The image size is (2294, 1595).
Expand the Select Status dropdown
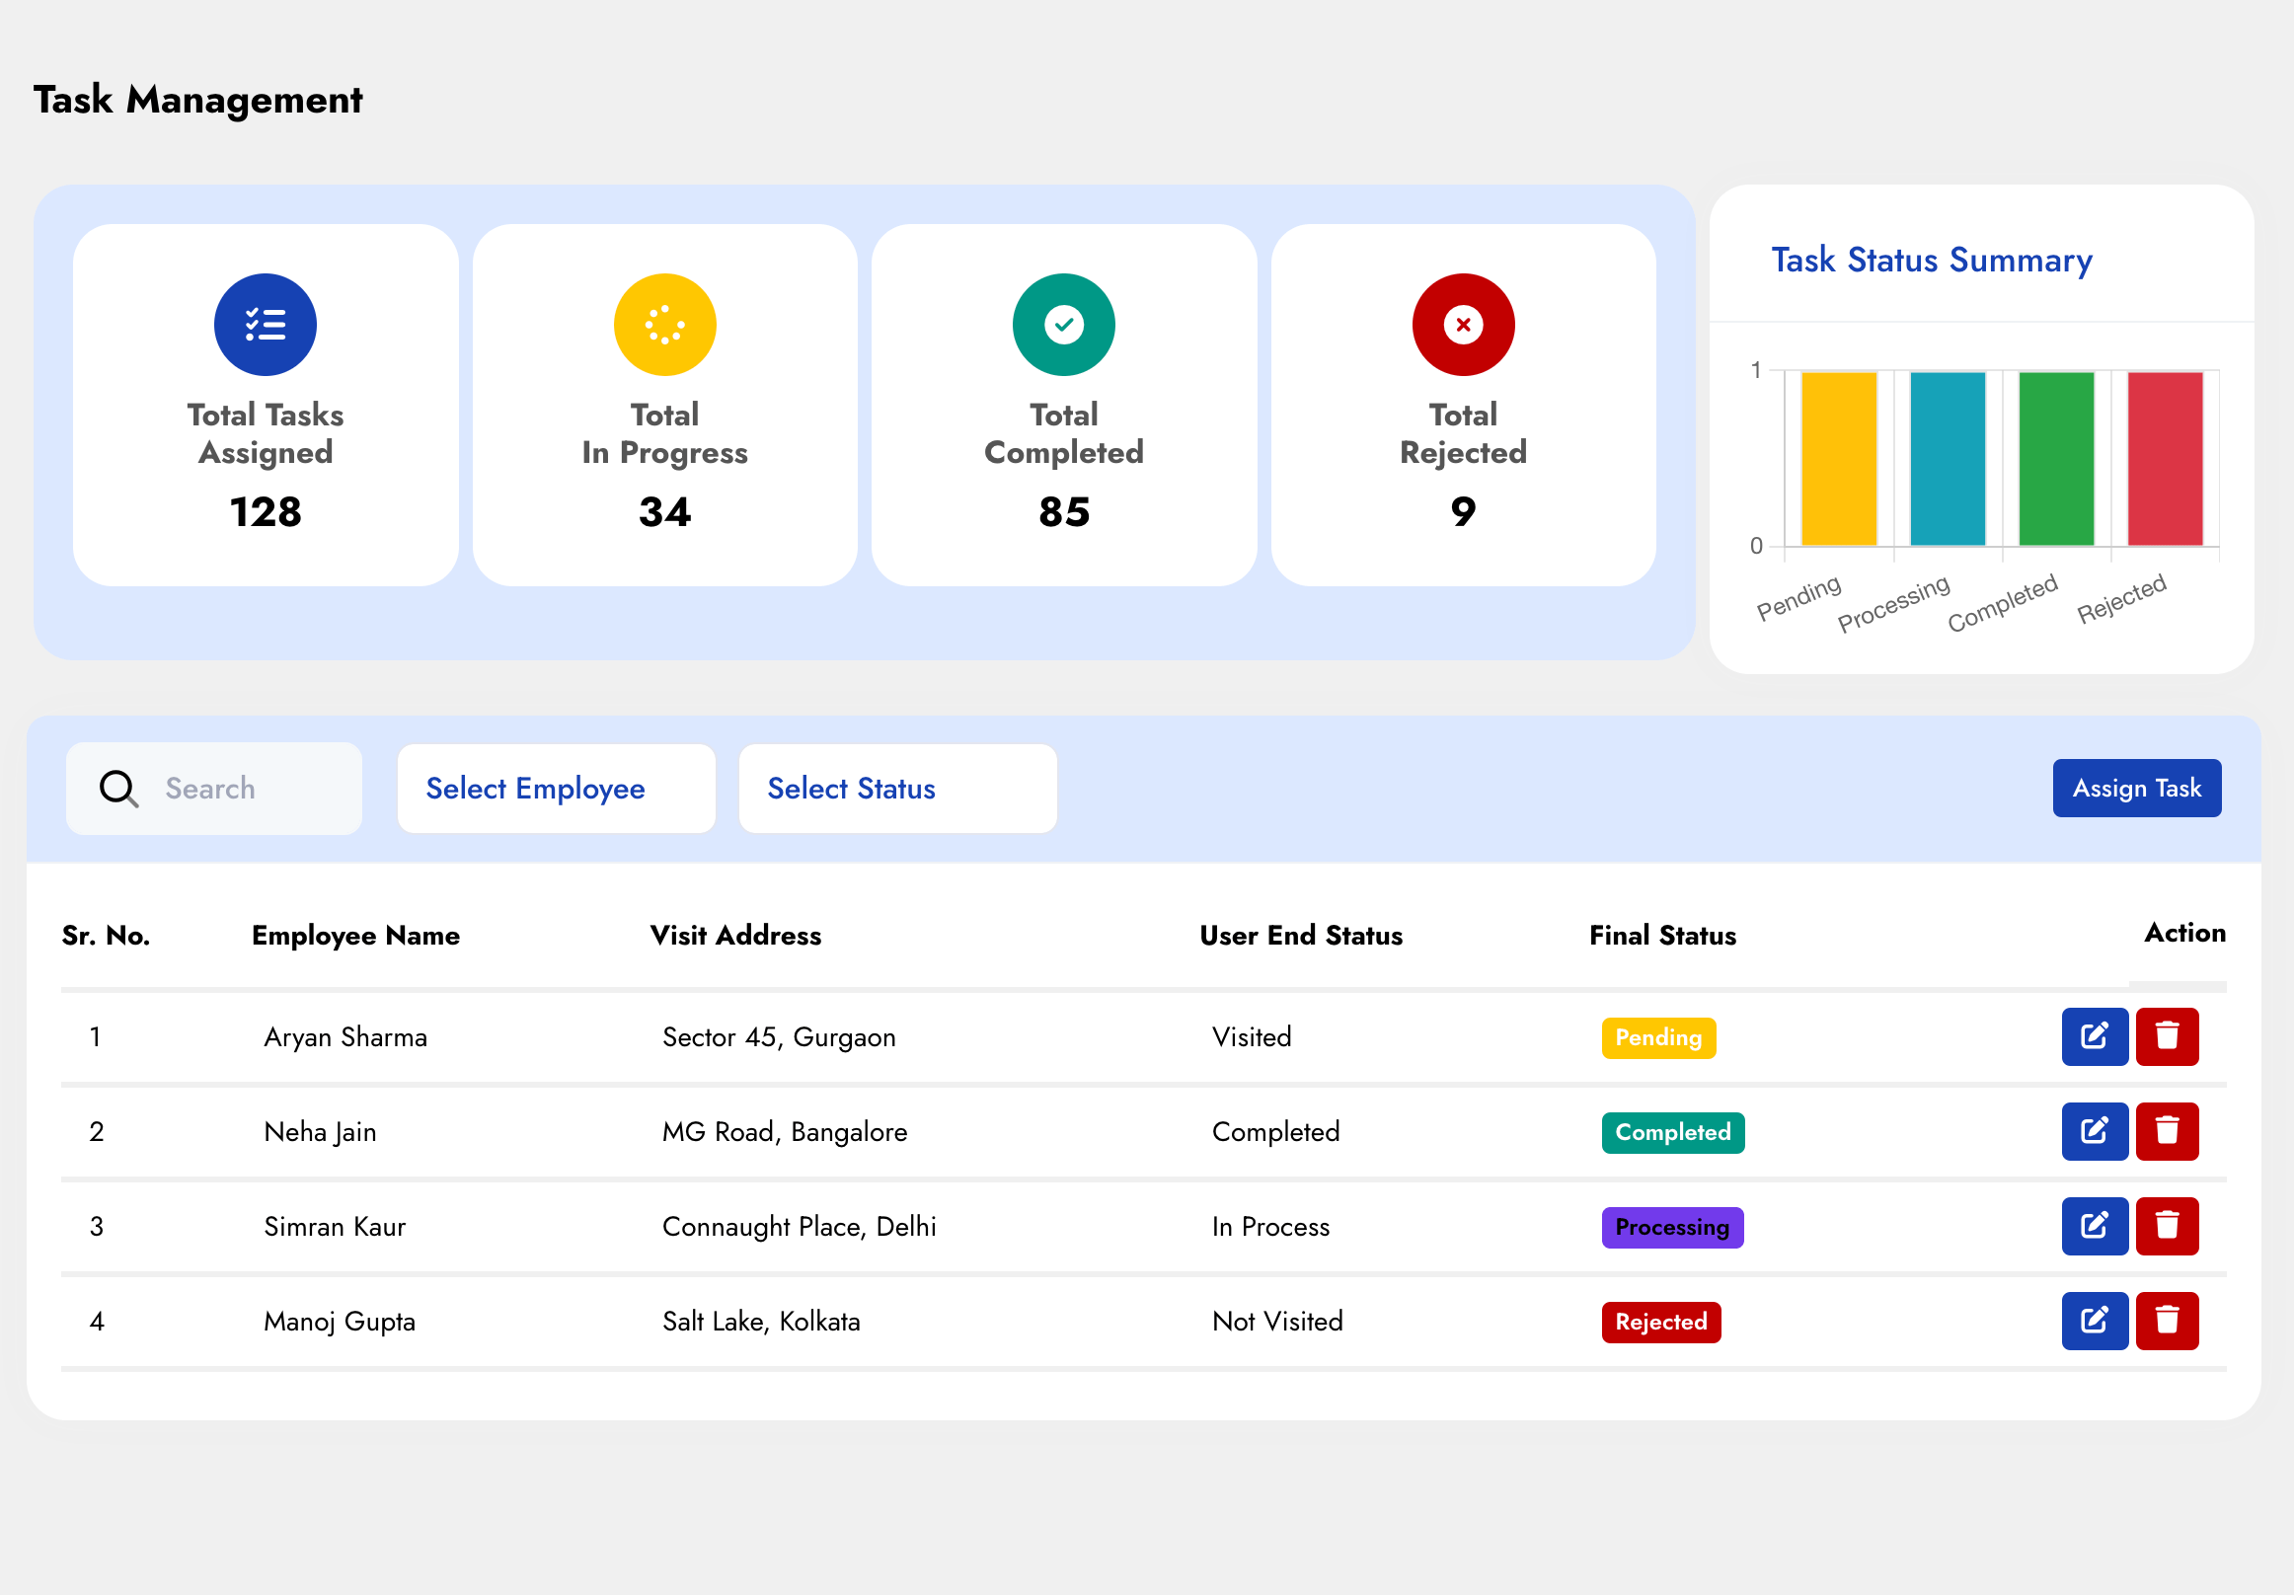click(897, 789)
